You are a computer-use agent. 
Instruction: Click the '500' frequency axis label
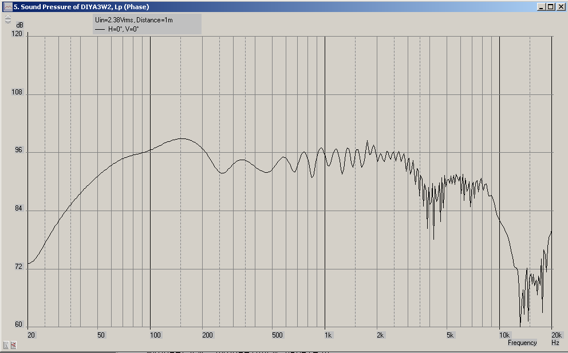click(x=277, y=335)
